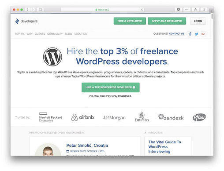
Task: Click the airbnb logo
Action: 82,117
